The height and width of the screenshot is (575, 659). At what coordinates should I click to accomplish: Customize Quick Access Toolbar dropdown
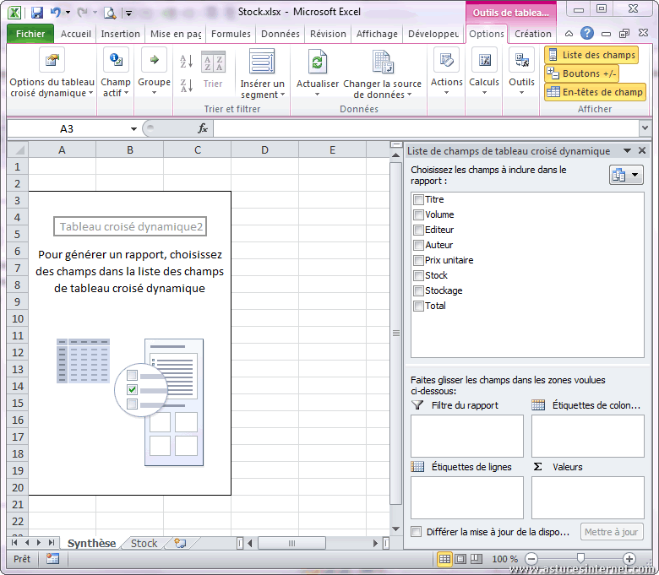coord(129,14)
